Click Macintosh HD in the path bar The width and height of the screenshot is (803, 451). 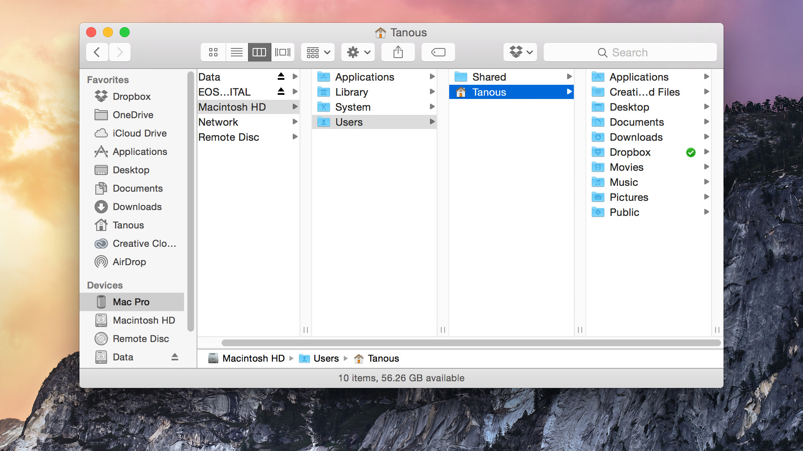click(253, 358)
